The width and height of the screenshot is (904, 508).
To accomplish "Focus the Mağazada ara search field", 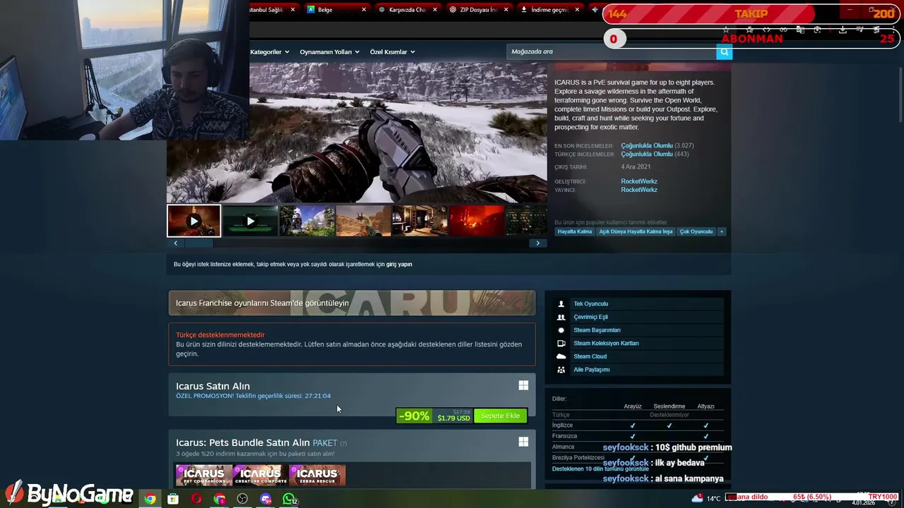I will click(612, 52).
